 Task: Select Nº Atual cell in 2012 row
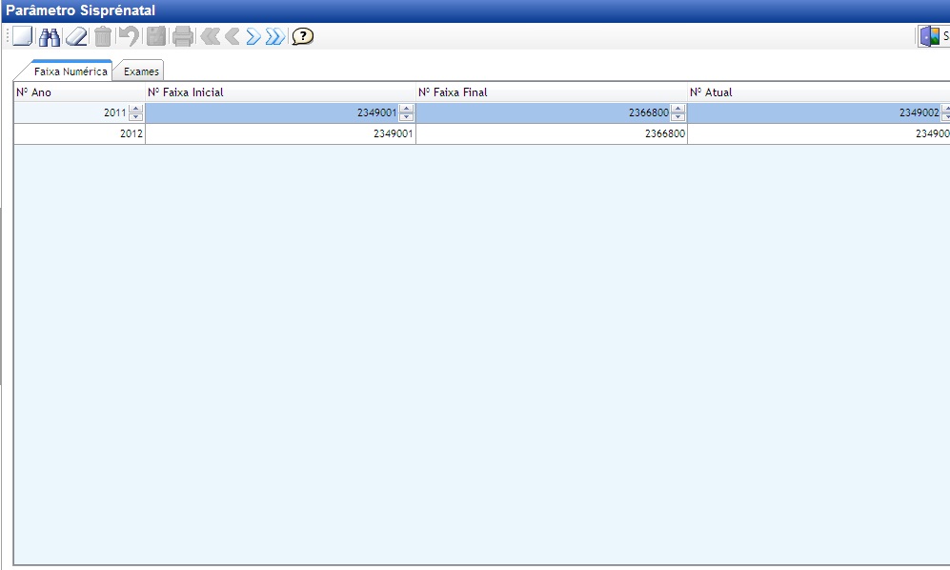click(819, 133)
